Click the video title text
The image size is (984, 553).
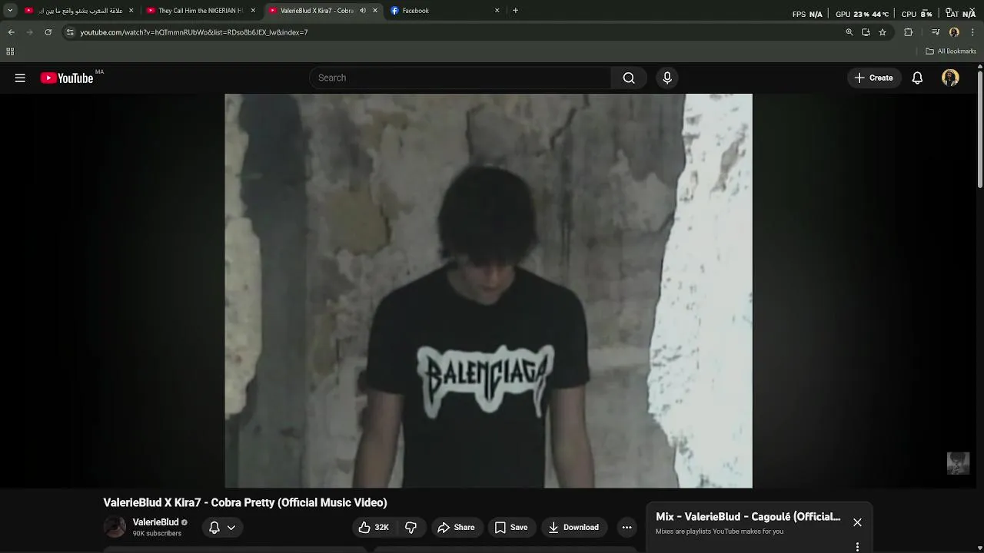[x=245, y=502]
